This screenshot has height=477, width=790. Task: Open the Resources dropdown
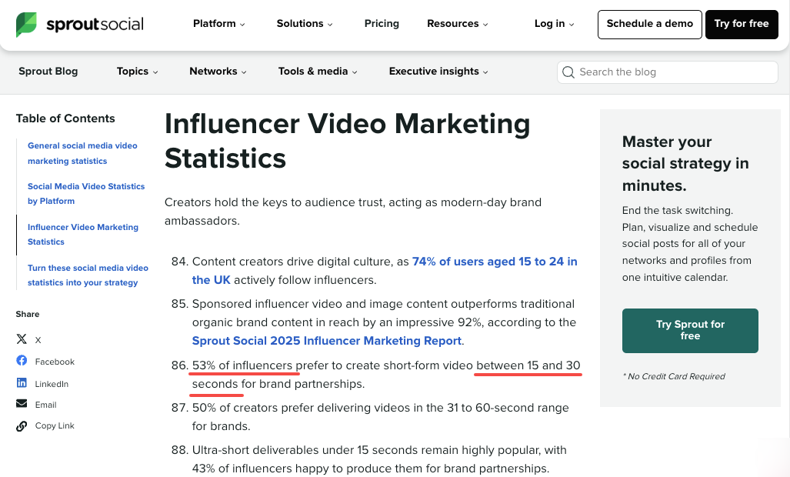coord(458,24)
